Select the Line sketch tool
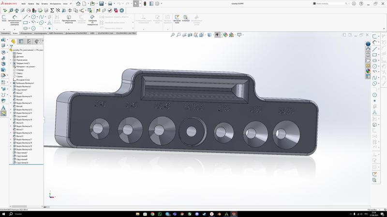This screenshot has height=217, width=387. pos(26,17)
